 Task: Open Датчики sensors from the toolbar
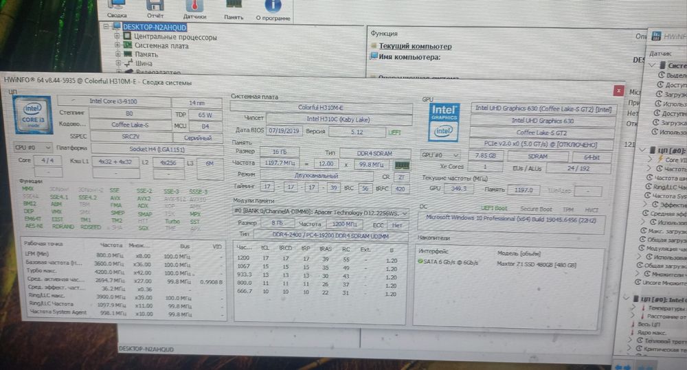pos(194,10)
